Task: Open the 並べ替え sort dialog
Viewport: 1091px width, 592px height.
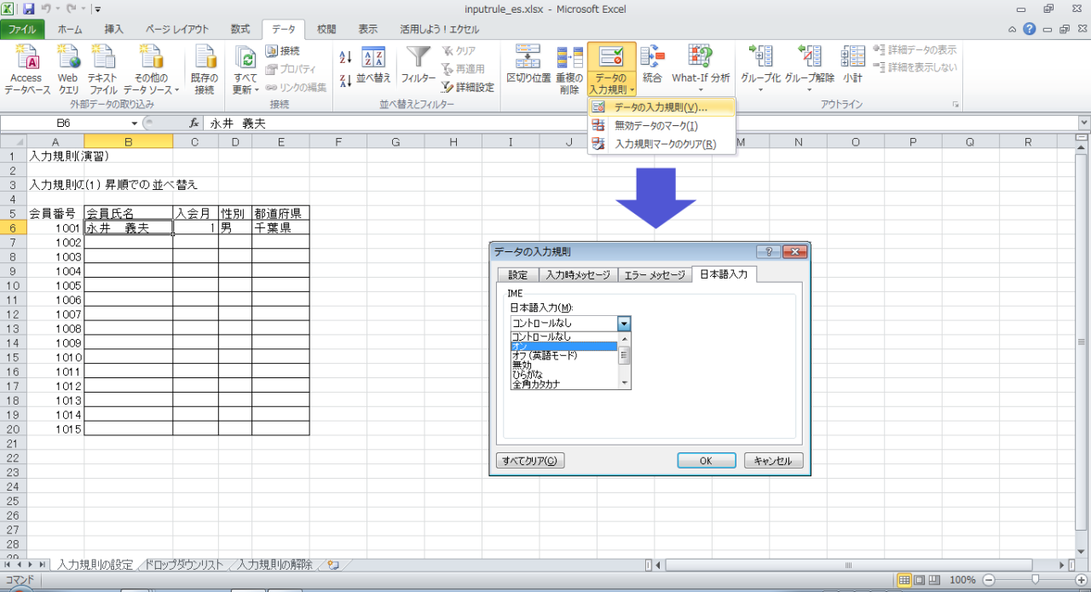Action: [373, 66]
